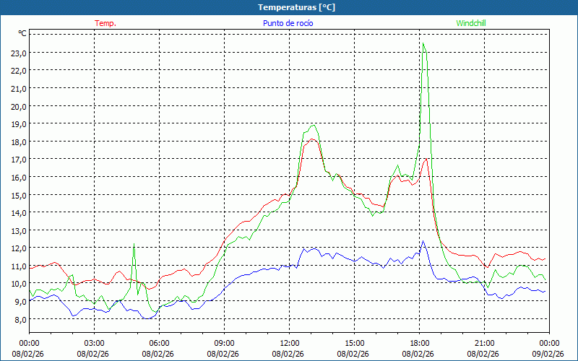
Task: Click the 09/02/26 date label
Action: pyautogui.click(x=549, y=354)
